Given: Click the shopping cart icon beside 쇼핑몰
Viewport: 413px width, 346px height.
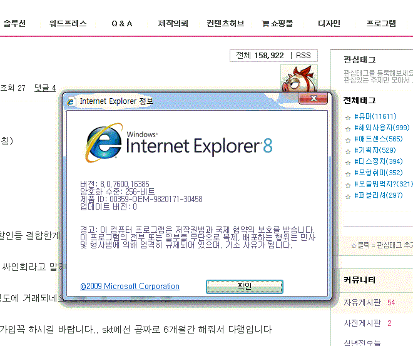Looking at the screenshot, I should (265, 24).
